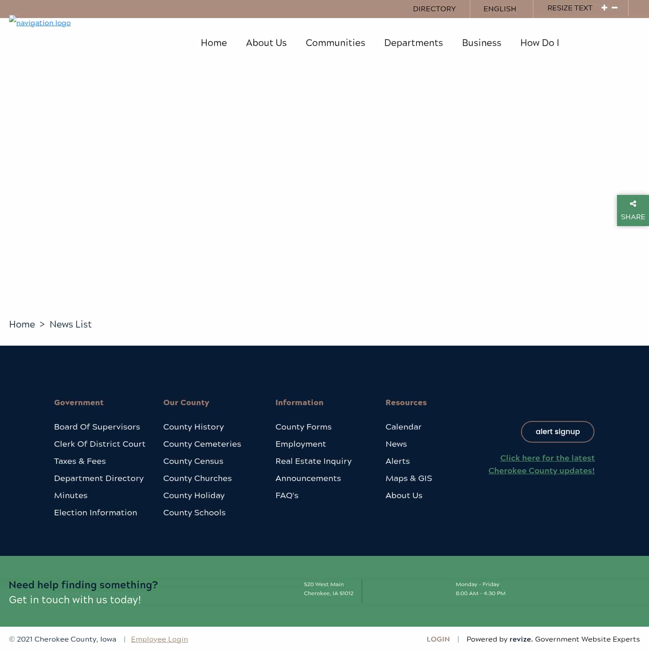Viewport: 649px width, 652px height.
Task: Open the English language selector
Action: (x=499, y=9)
